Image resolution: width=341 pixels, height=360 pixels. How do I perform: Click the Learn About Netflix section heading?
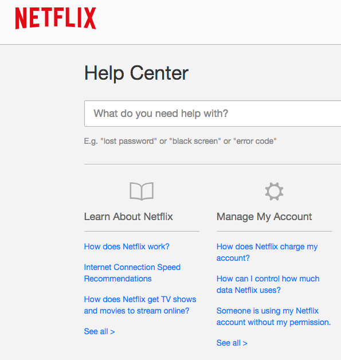click(128, 217)
